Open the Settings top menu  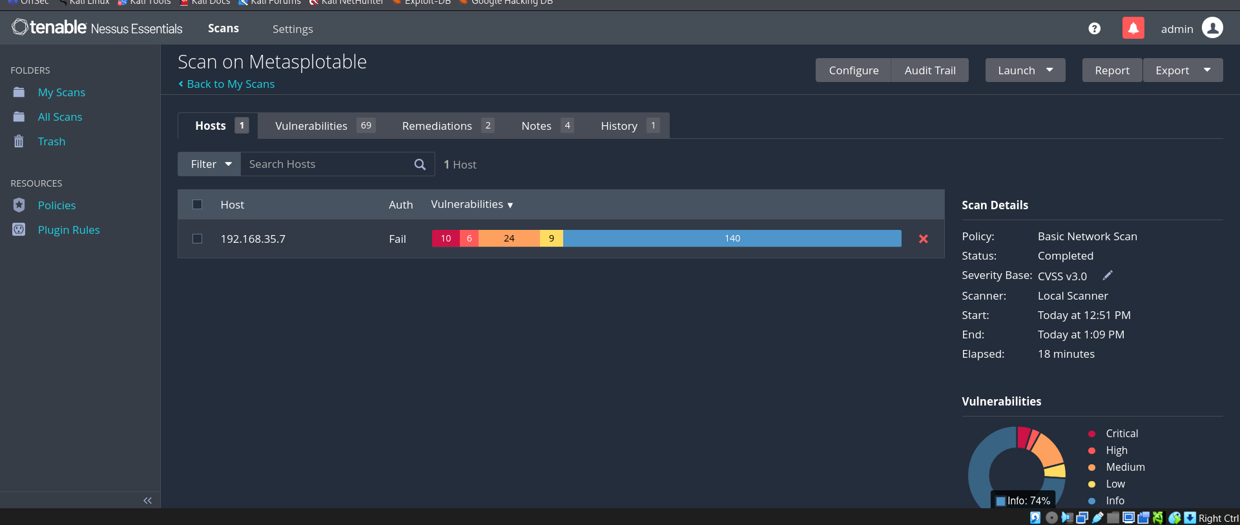point(293,29)
